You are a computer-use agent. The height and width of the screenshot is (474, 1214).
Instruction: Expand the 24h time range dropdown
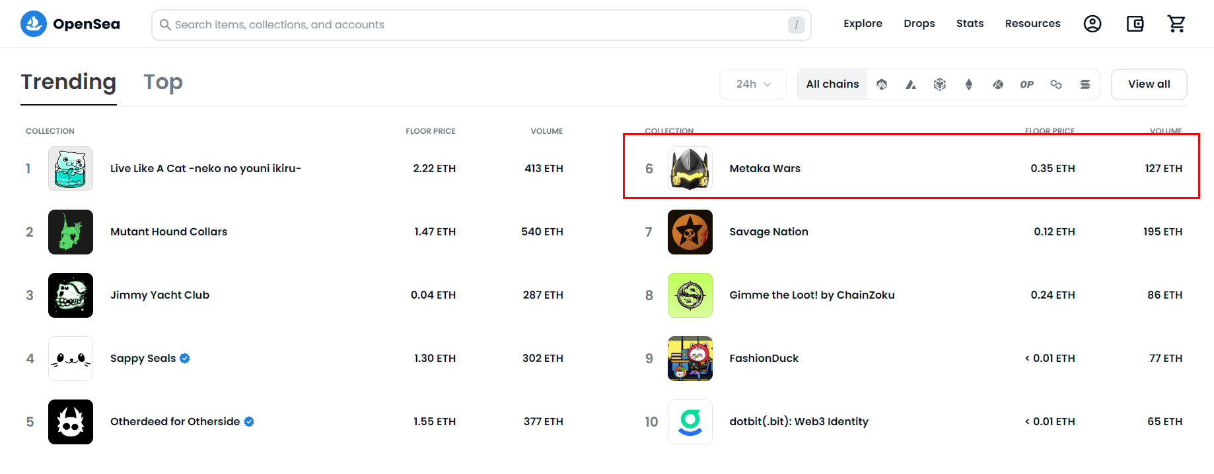coord(753,84)
